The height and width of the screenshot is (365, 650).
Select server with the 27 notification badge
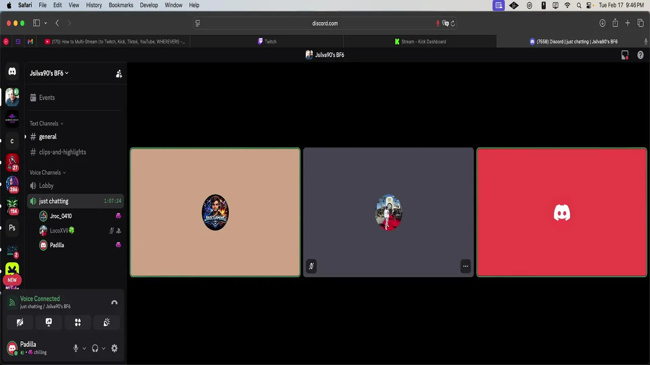click(x=12, y=163)
